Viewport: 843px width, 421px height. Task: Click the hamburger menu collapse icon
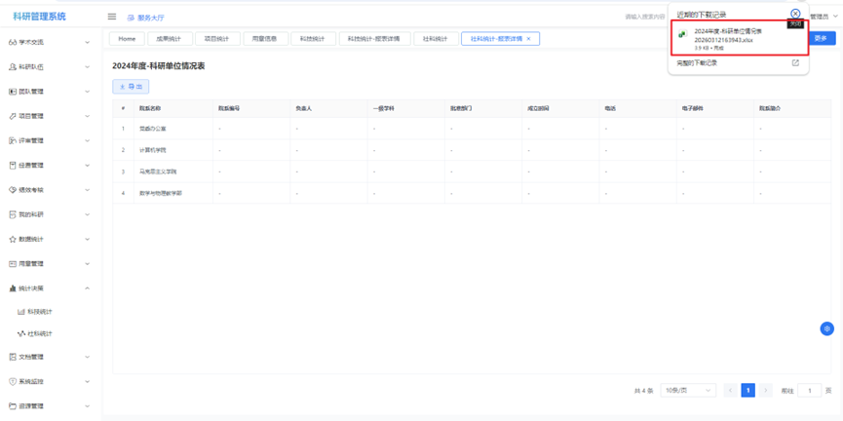pyautogui.click(x=112, y=17)
